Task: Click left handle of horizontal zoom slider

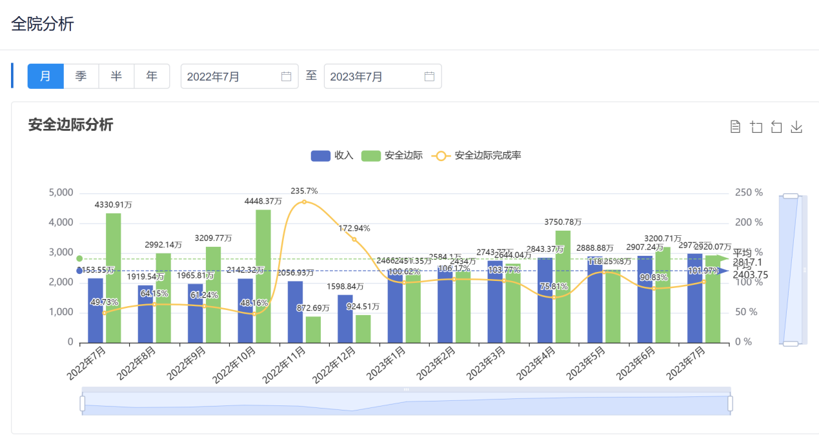Action: (83, 403)
